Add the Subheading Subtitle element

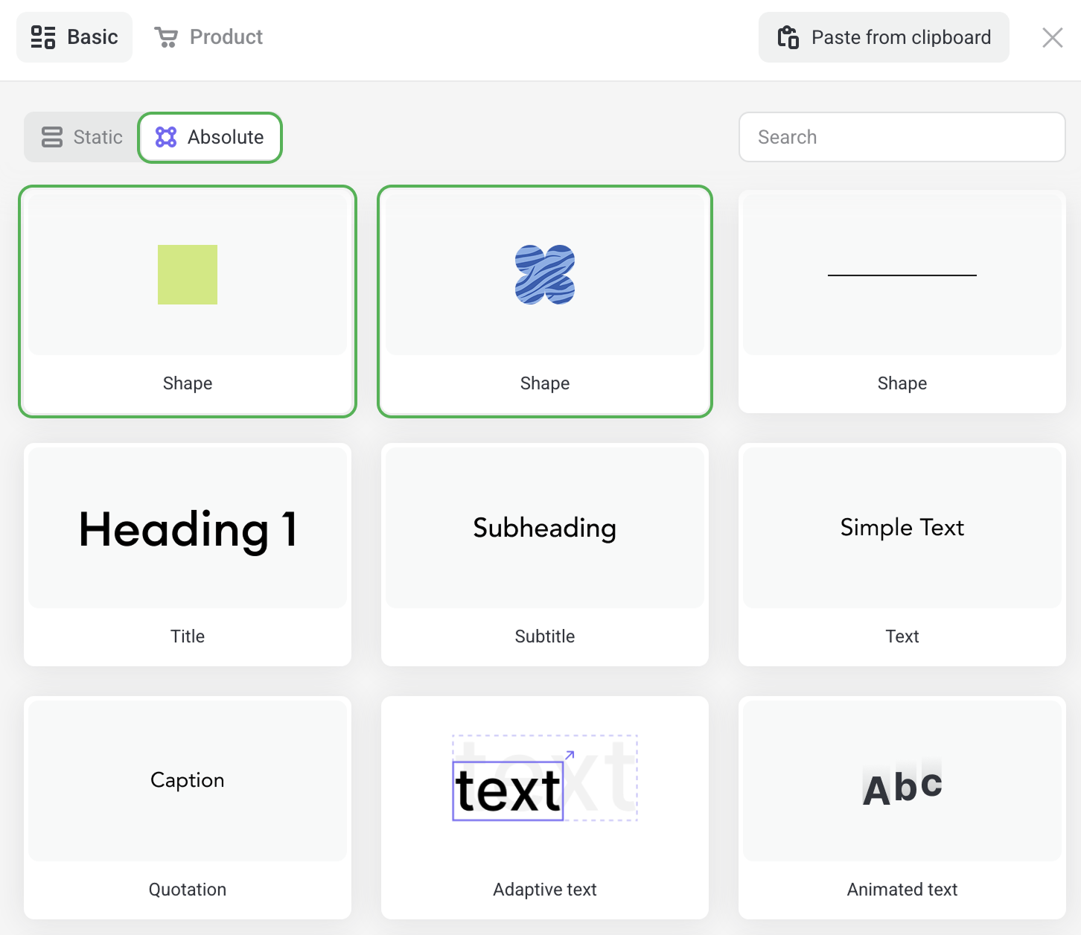[x=545, y=554]
